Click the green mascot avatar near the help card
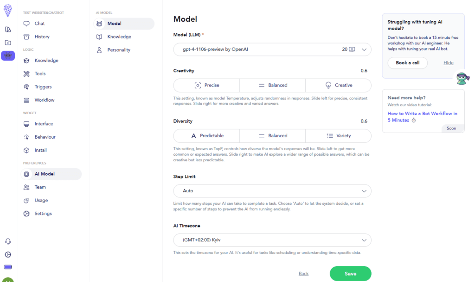This screenshot has height=282, width=475. (462, 79)
